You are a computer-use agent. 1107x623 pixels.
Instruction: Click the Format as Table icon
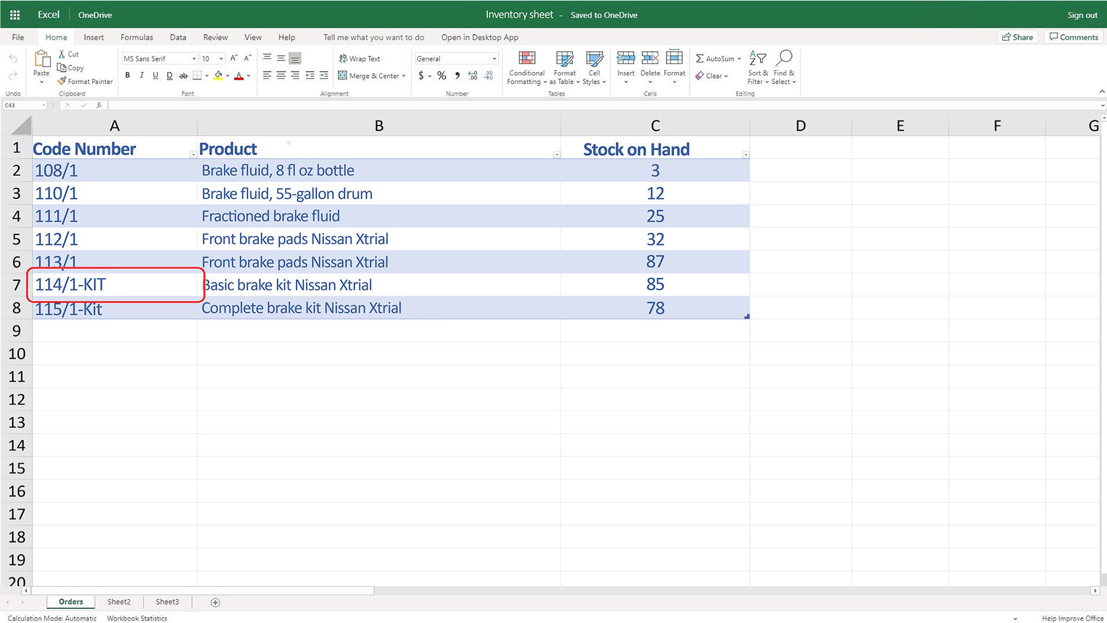(564, 58)
